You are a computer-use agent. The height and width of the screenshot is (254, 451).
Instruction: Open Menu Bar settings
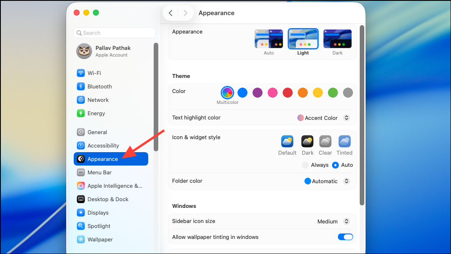coord(111,173)
